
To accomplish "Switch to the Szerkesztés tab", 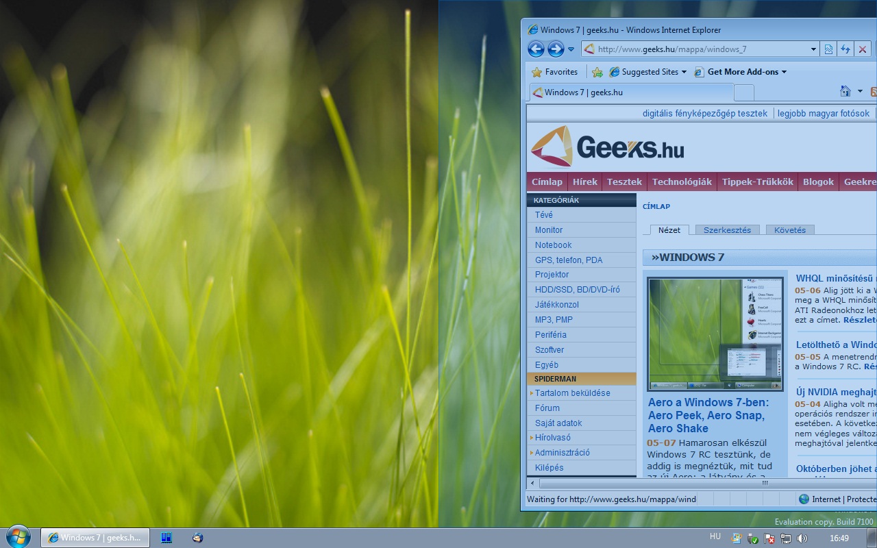I will [727, 230].
